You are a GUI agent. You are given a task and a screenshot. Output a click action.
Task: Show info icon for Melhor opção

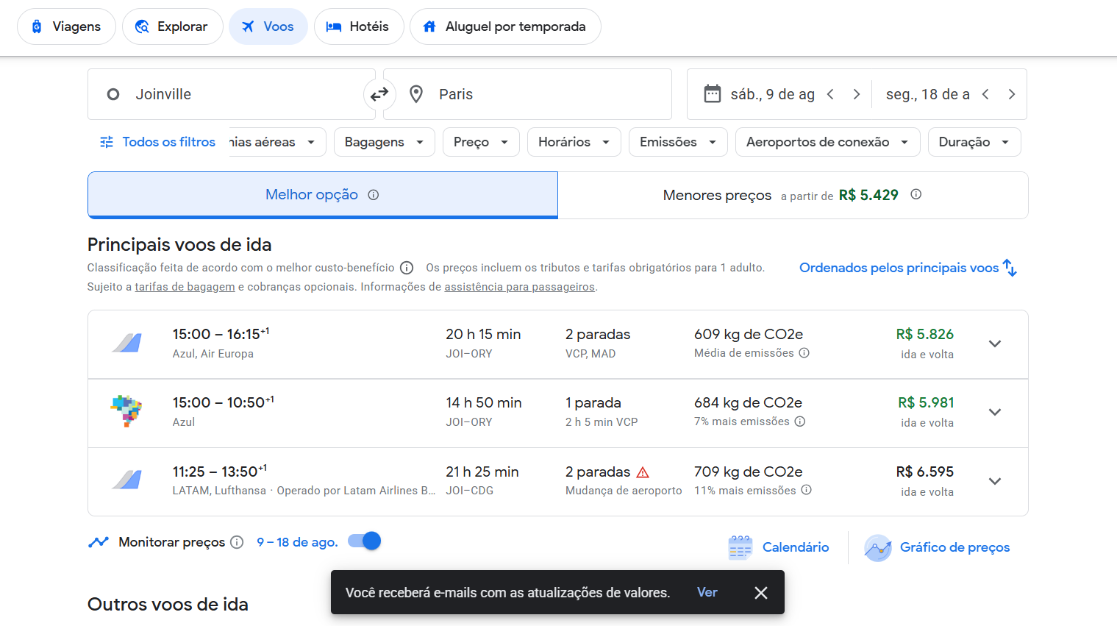coord(374,195)
